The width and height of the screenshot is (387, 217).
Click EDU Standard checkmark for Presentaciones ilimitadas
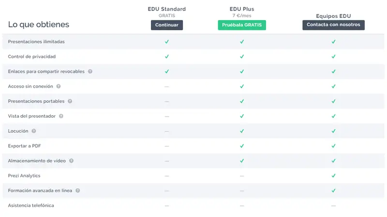click(166, 42)
